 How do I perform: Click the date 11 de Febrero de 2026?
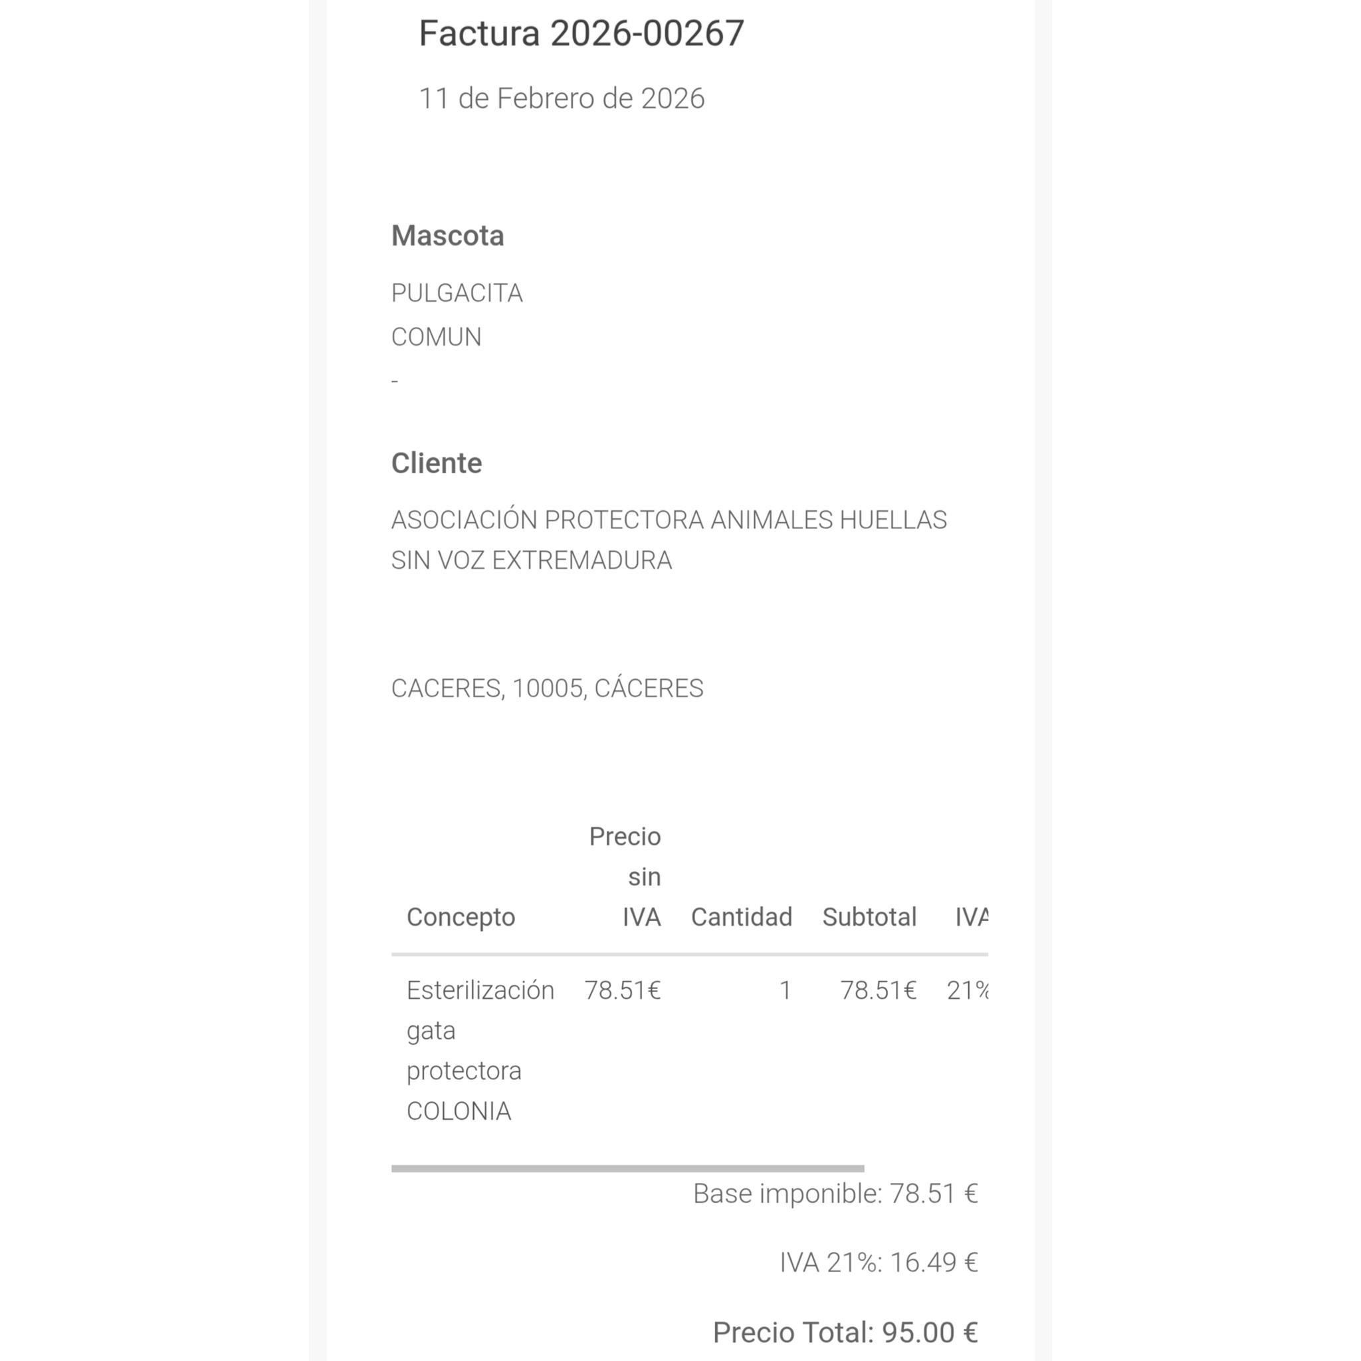[x=562, y=98]
